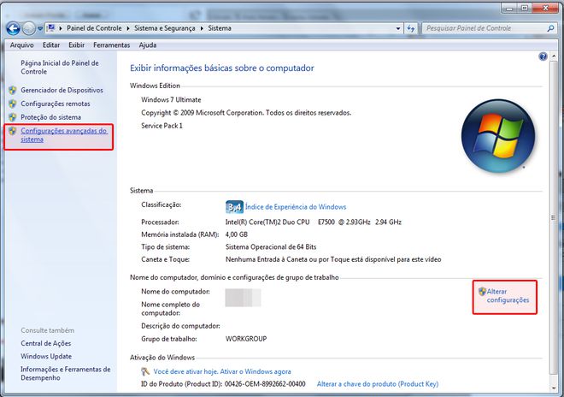Click Alterar configurações link
Viewport: 564px width, 397px height.
[508, 296]
